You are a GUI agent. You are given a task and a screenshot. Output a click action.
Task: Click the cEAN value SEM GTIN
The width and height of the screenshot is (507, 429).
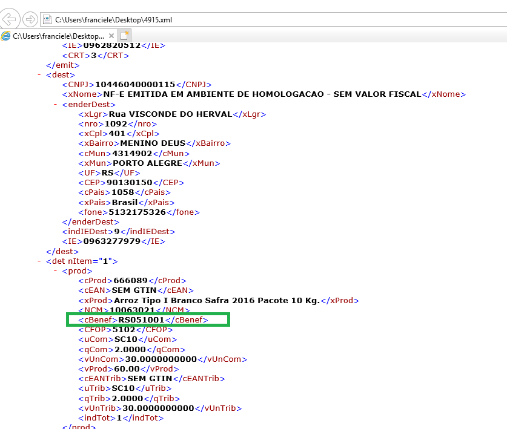(x=134, y=290)
